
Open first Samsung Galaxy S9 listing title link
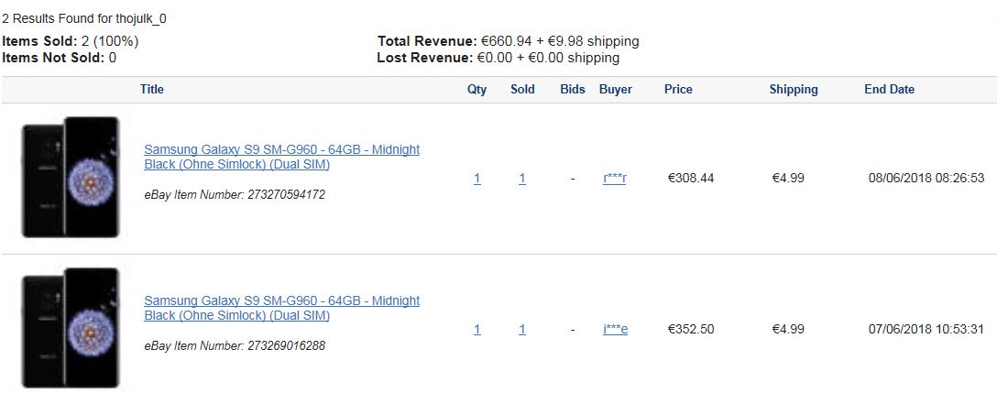(x=281, y=157)
